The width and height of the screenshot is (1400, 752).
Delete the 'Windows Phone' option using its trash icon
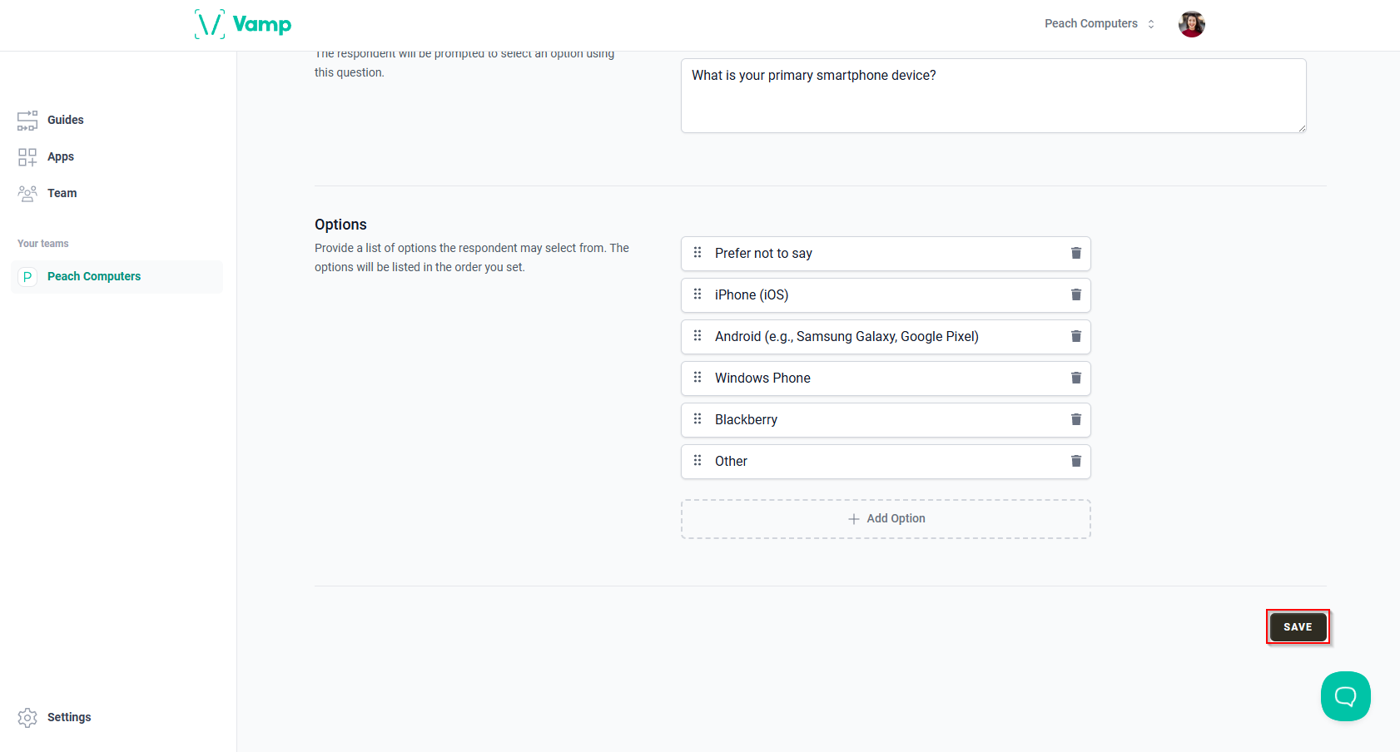pyautogui.click(x=1075, y=378)
